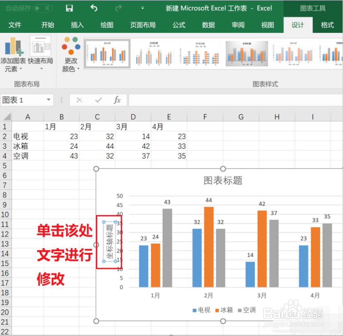The height and width of the screenshot is (336, 343).
Task: Expand the Name Box dropdown arrow
Action: pyautogui.click(x=49, y=100)
